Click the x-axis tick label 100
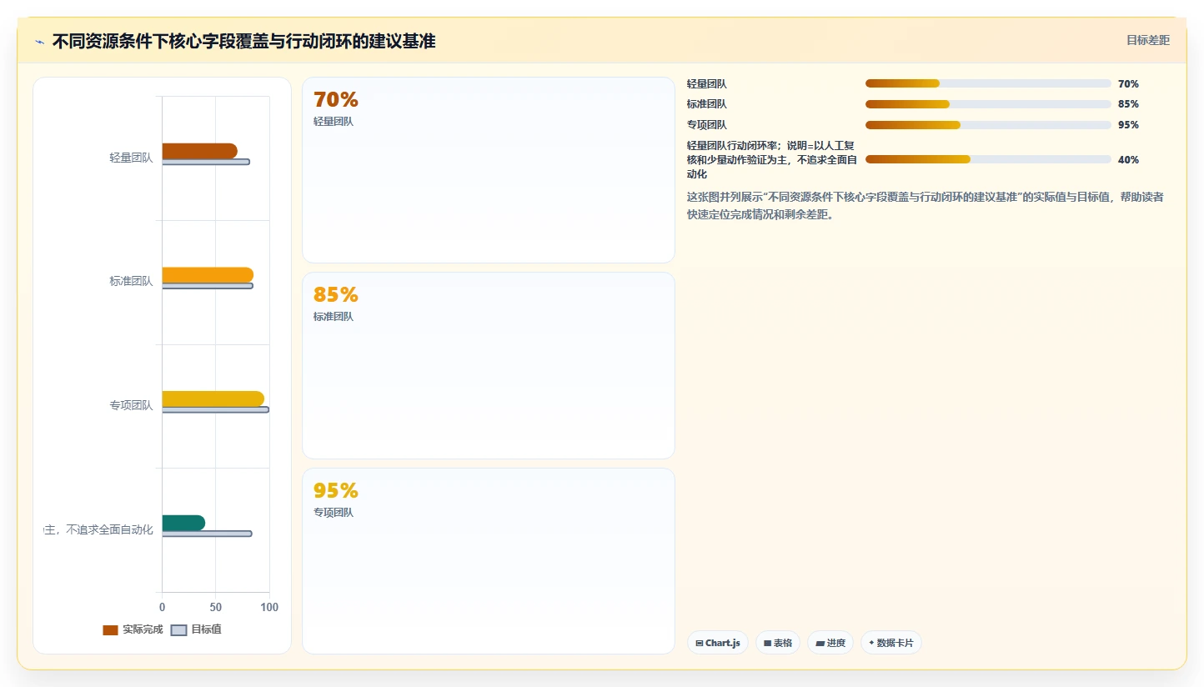Image resolution: width=1204 pixels, height=687 pixels. click(x=269, y=607)
